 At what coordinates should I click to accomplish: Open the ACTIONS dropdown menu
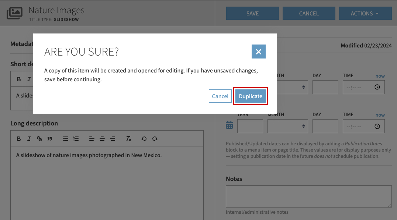(365, 13)
